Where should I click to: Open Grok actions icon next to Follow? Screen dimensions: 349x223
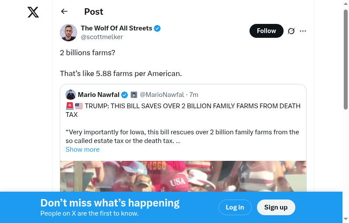click(291, 31)
